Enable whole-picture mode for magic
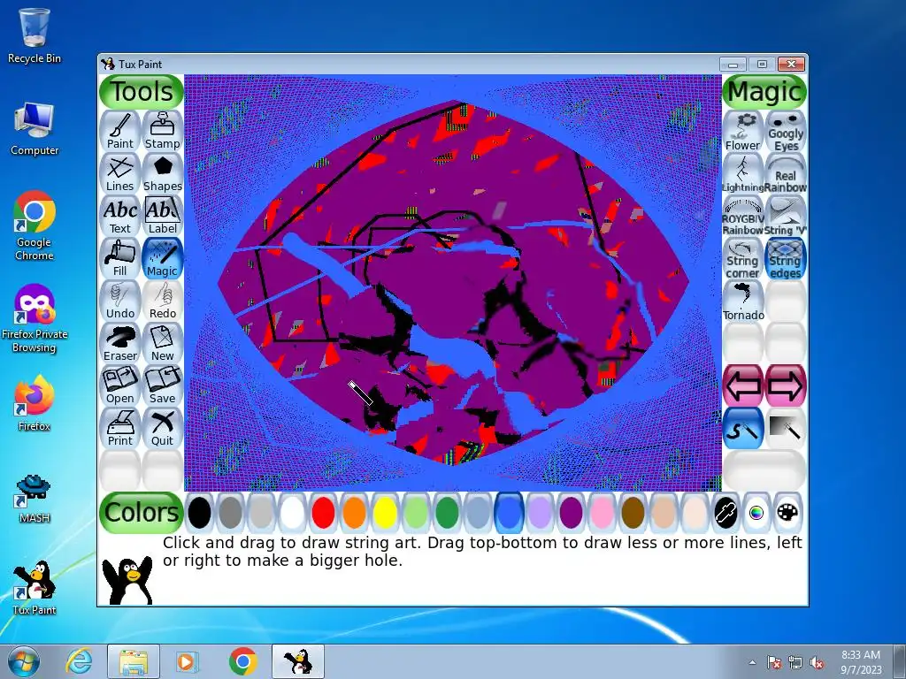906x679 pixels. click(x=786, y=428)
